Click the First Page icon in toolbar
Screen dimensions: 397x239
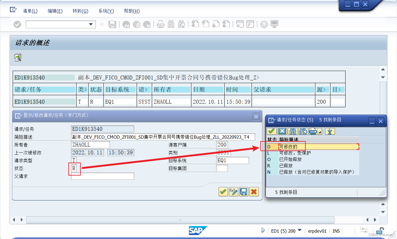click(x=195, y=24)
